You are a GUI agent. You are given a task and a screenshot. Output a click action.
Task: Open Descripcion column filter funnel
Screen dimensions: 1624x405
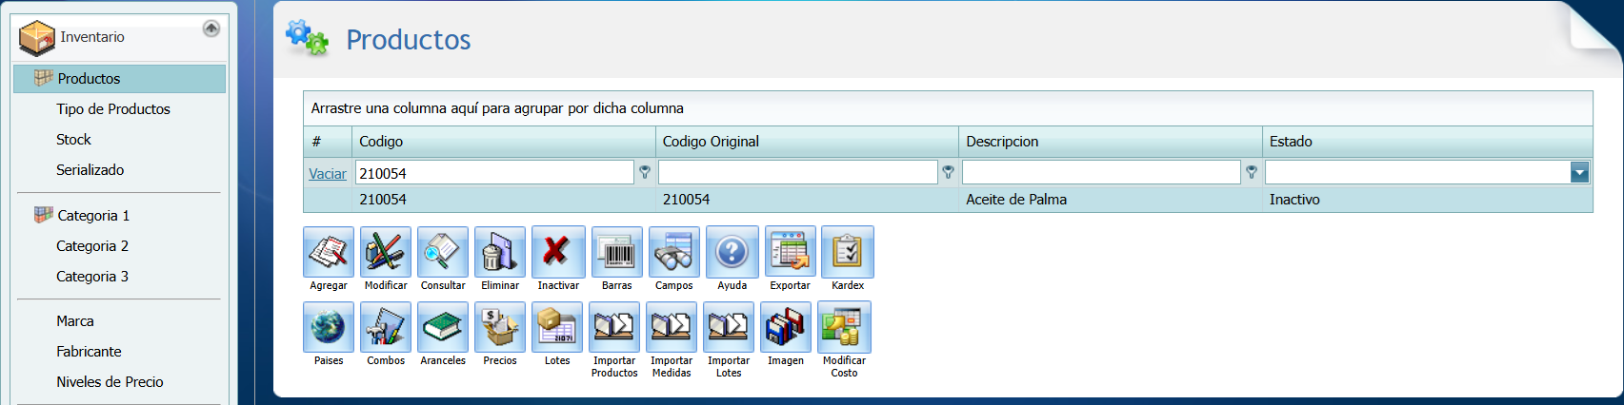(1252, 172)
